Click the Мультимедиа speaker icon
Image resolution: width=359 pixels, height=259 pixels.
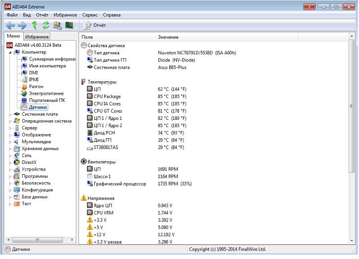coord(17,142)
